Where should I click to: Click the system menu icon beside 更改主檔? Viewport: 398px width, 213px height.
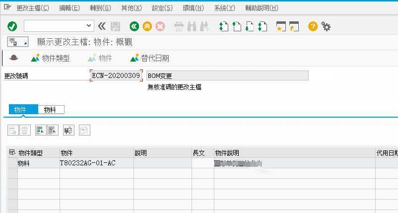coord(7,7)
